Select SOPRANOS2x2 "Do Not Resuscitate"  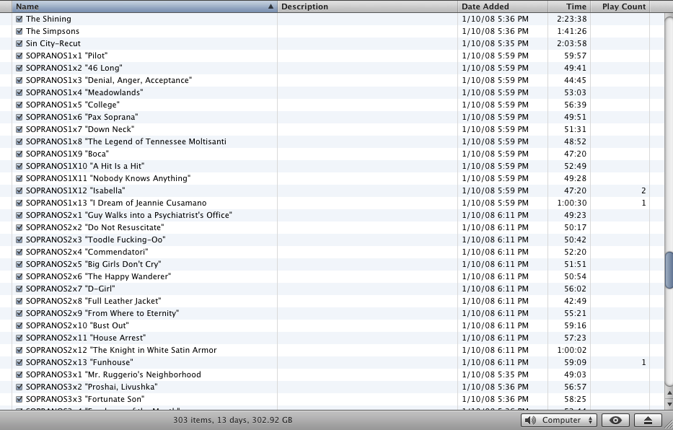coord(95,227)
